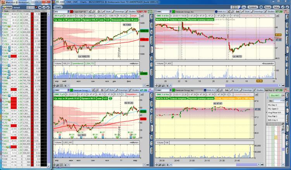This screenshot has width=291, height=170.
Task: Click the Reset button
Action: [268, 7]
